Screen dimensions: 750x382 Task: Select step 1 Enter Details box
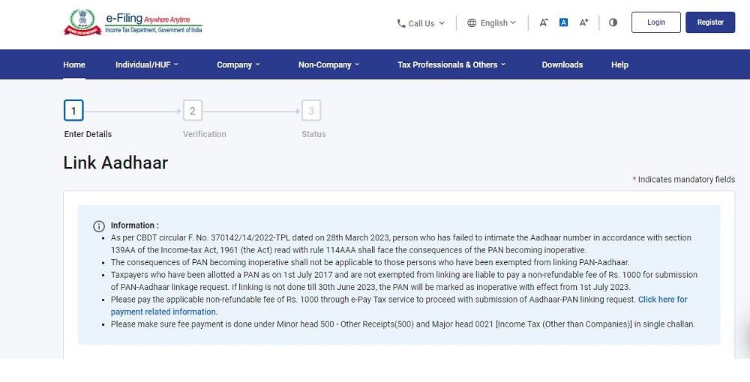[x=73, y=111]
